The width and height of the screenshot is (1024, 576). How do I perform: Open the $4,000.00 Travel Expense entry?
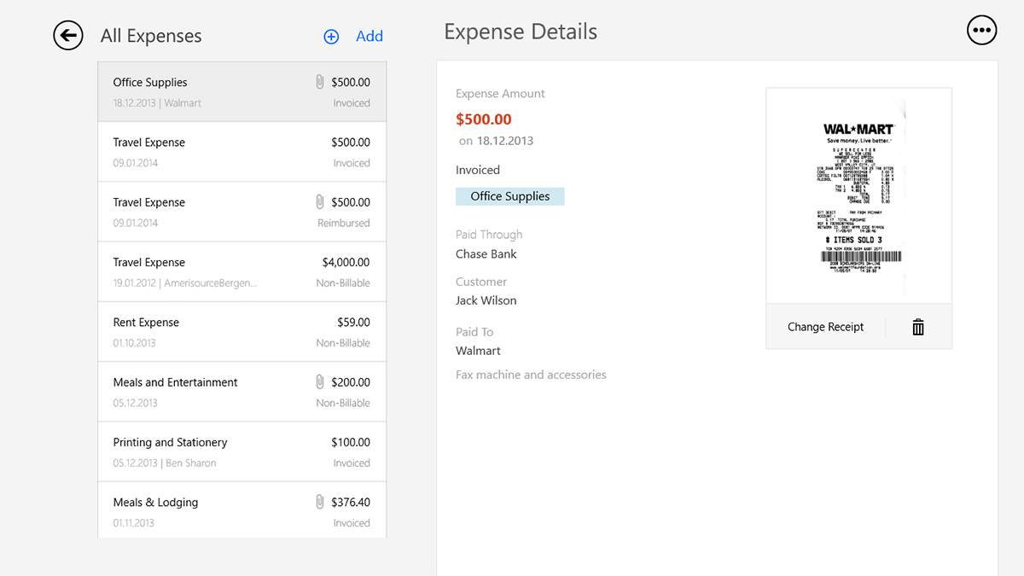241,272
